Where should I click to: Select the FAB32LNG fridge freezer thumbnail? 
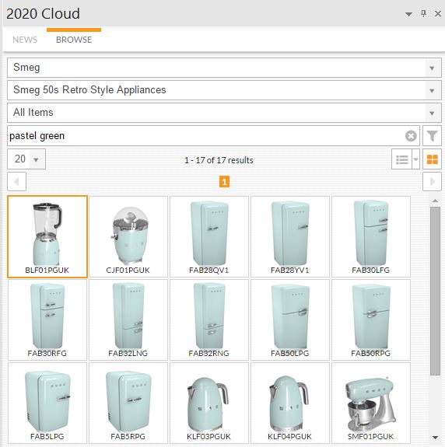(x=128, y=320)
